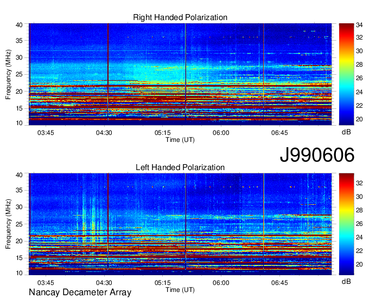Click 15 MHz frequency tick on Left Handed plot

(20, 258)
